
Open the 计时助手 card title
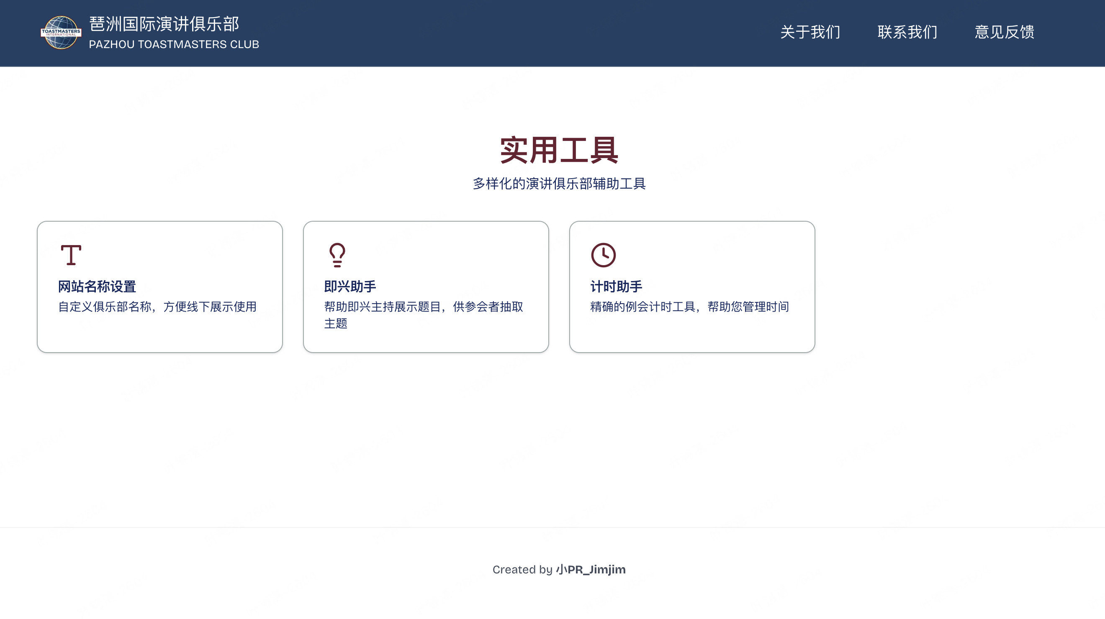[x=616, y=286]
